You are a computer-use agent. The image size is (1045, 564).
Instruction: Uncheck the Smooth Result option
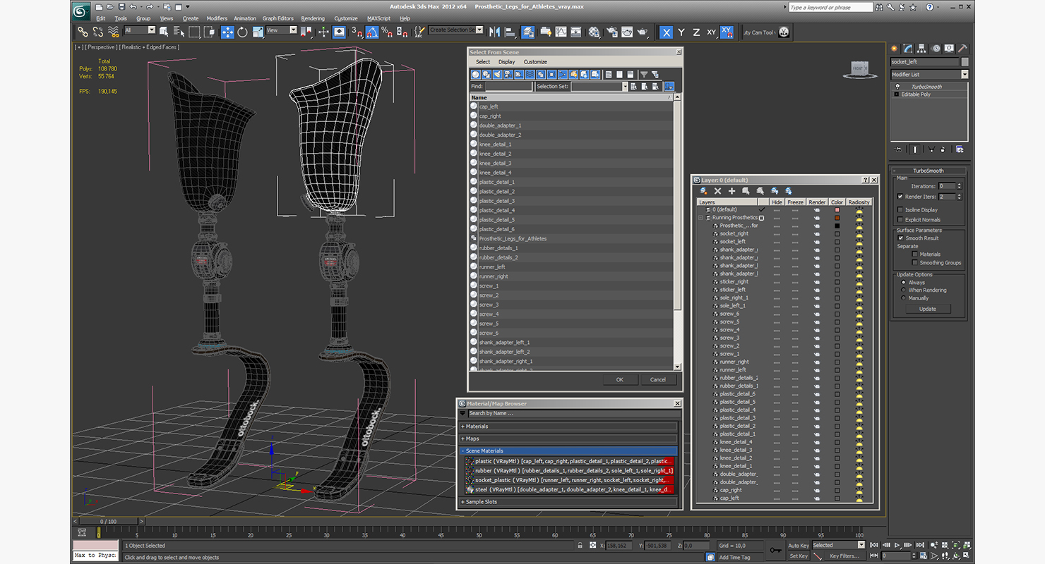900,238
